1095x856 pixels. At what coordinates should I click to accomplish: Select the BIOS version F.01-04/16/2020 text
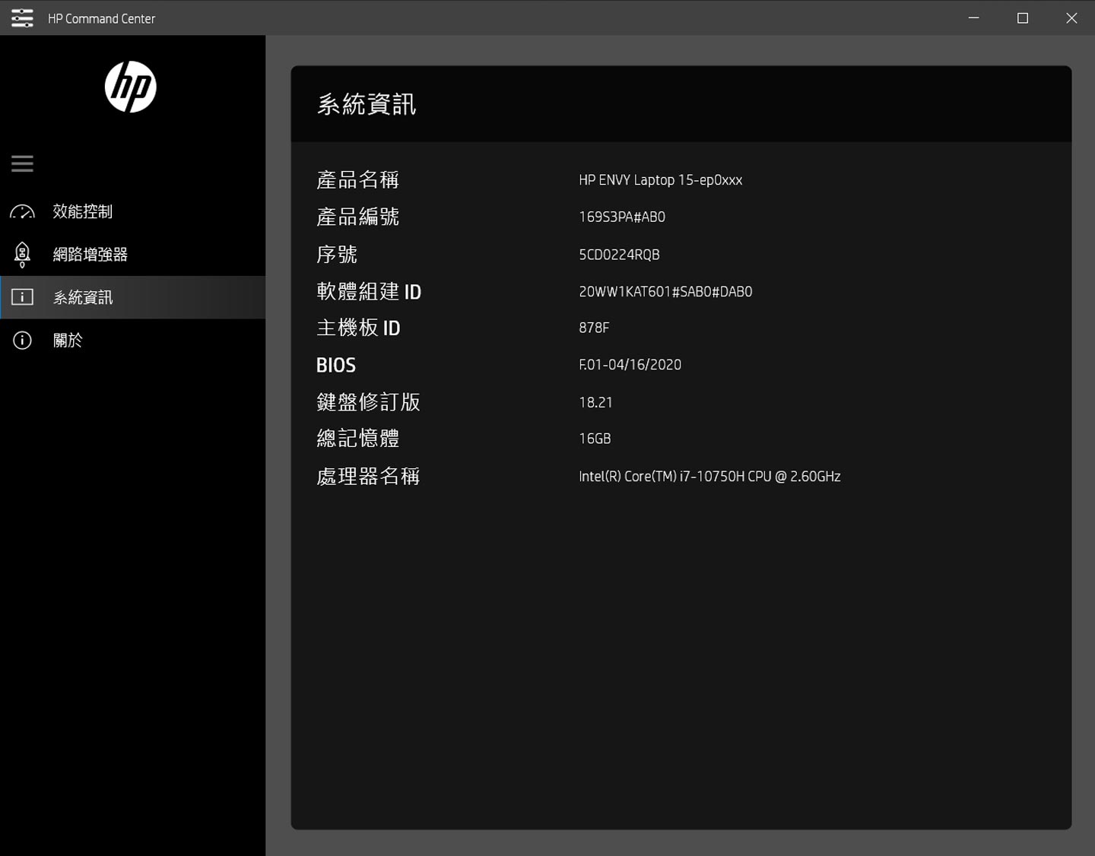point(630,364)
